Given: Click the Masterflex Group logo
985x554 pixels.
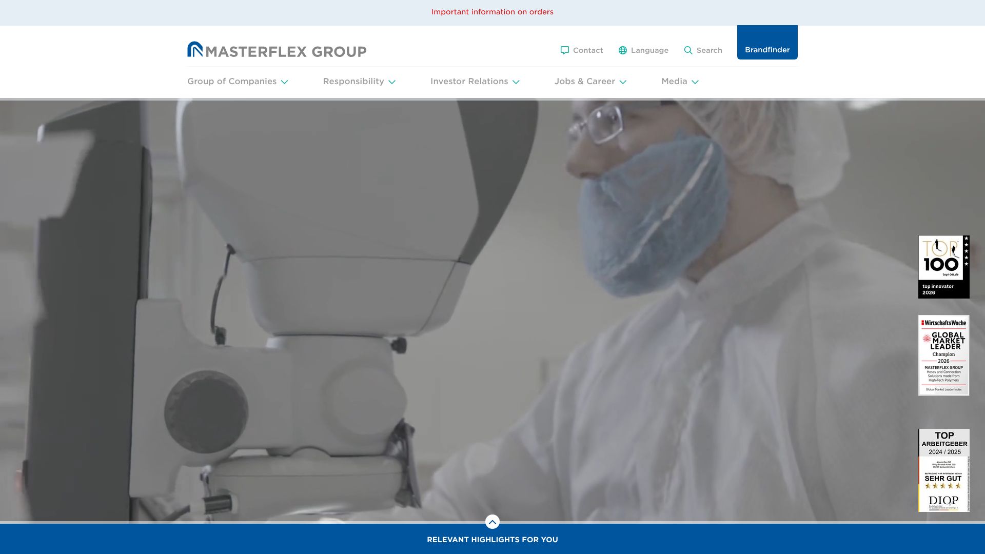Looking at the screenshot, I should (277, 50).
